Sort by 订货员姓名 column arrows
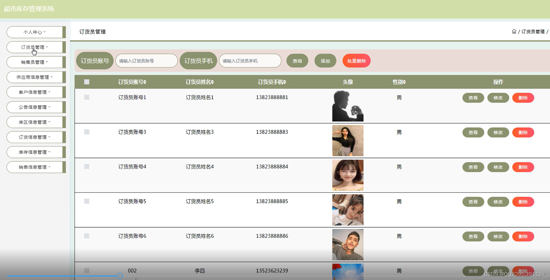This screenshot has width=550, height=280. 212,82
